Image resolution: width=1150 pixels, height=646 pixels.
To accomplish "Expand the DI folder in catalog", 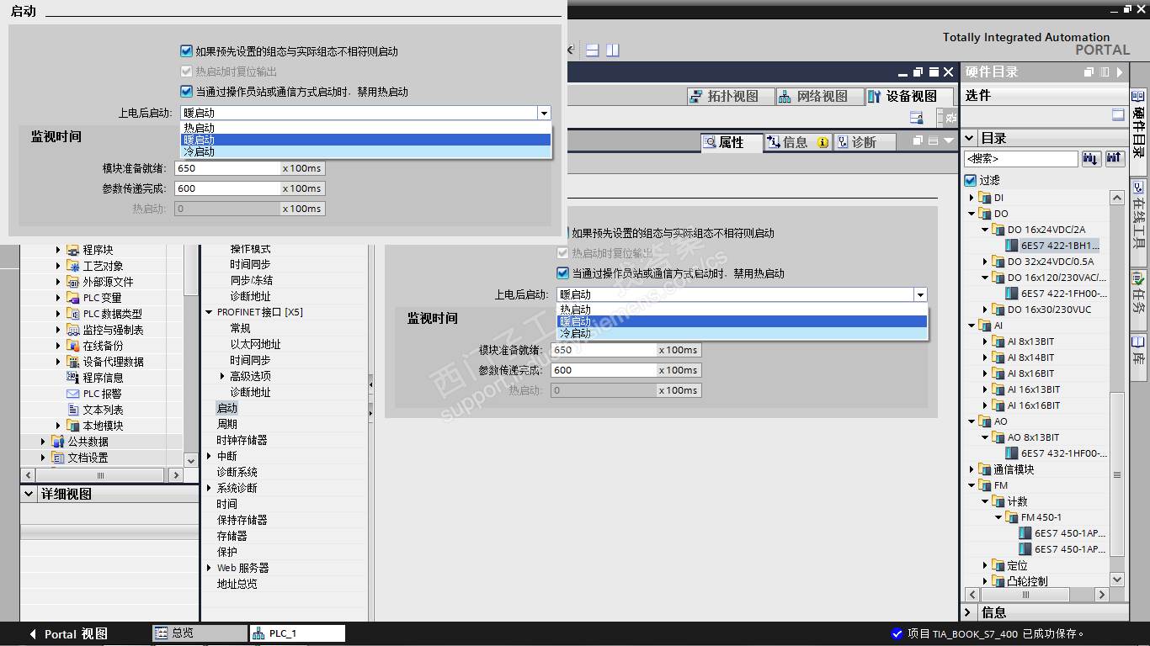I will tap(971, 198).
